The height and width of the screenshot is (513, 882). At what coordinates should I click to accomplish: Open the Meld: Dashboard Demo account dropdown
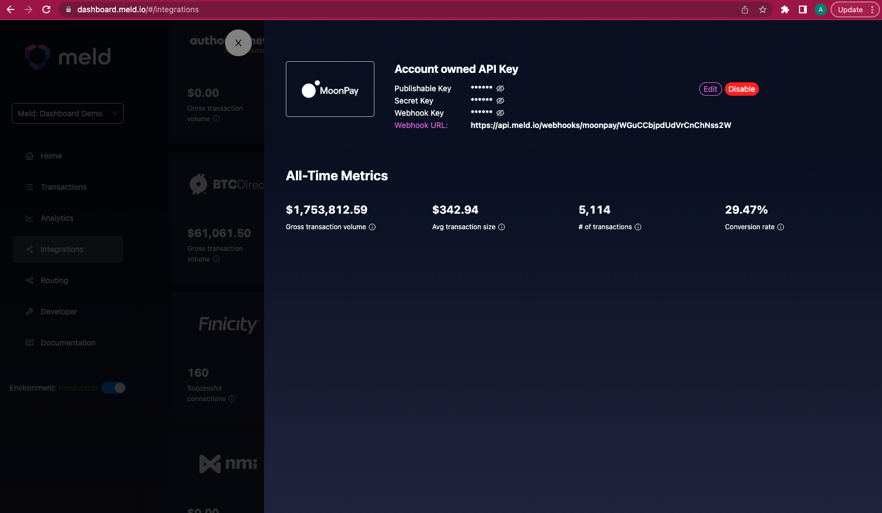click(x=67, y=114)
